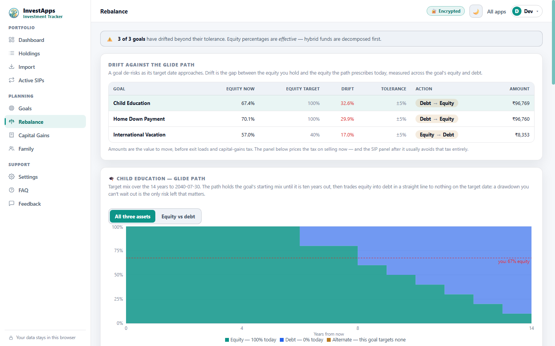The height and width of the screenshot is (346, 555).
Task: Click the Capital Gains receipt icon
Action: tap(12, 135)
